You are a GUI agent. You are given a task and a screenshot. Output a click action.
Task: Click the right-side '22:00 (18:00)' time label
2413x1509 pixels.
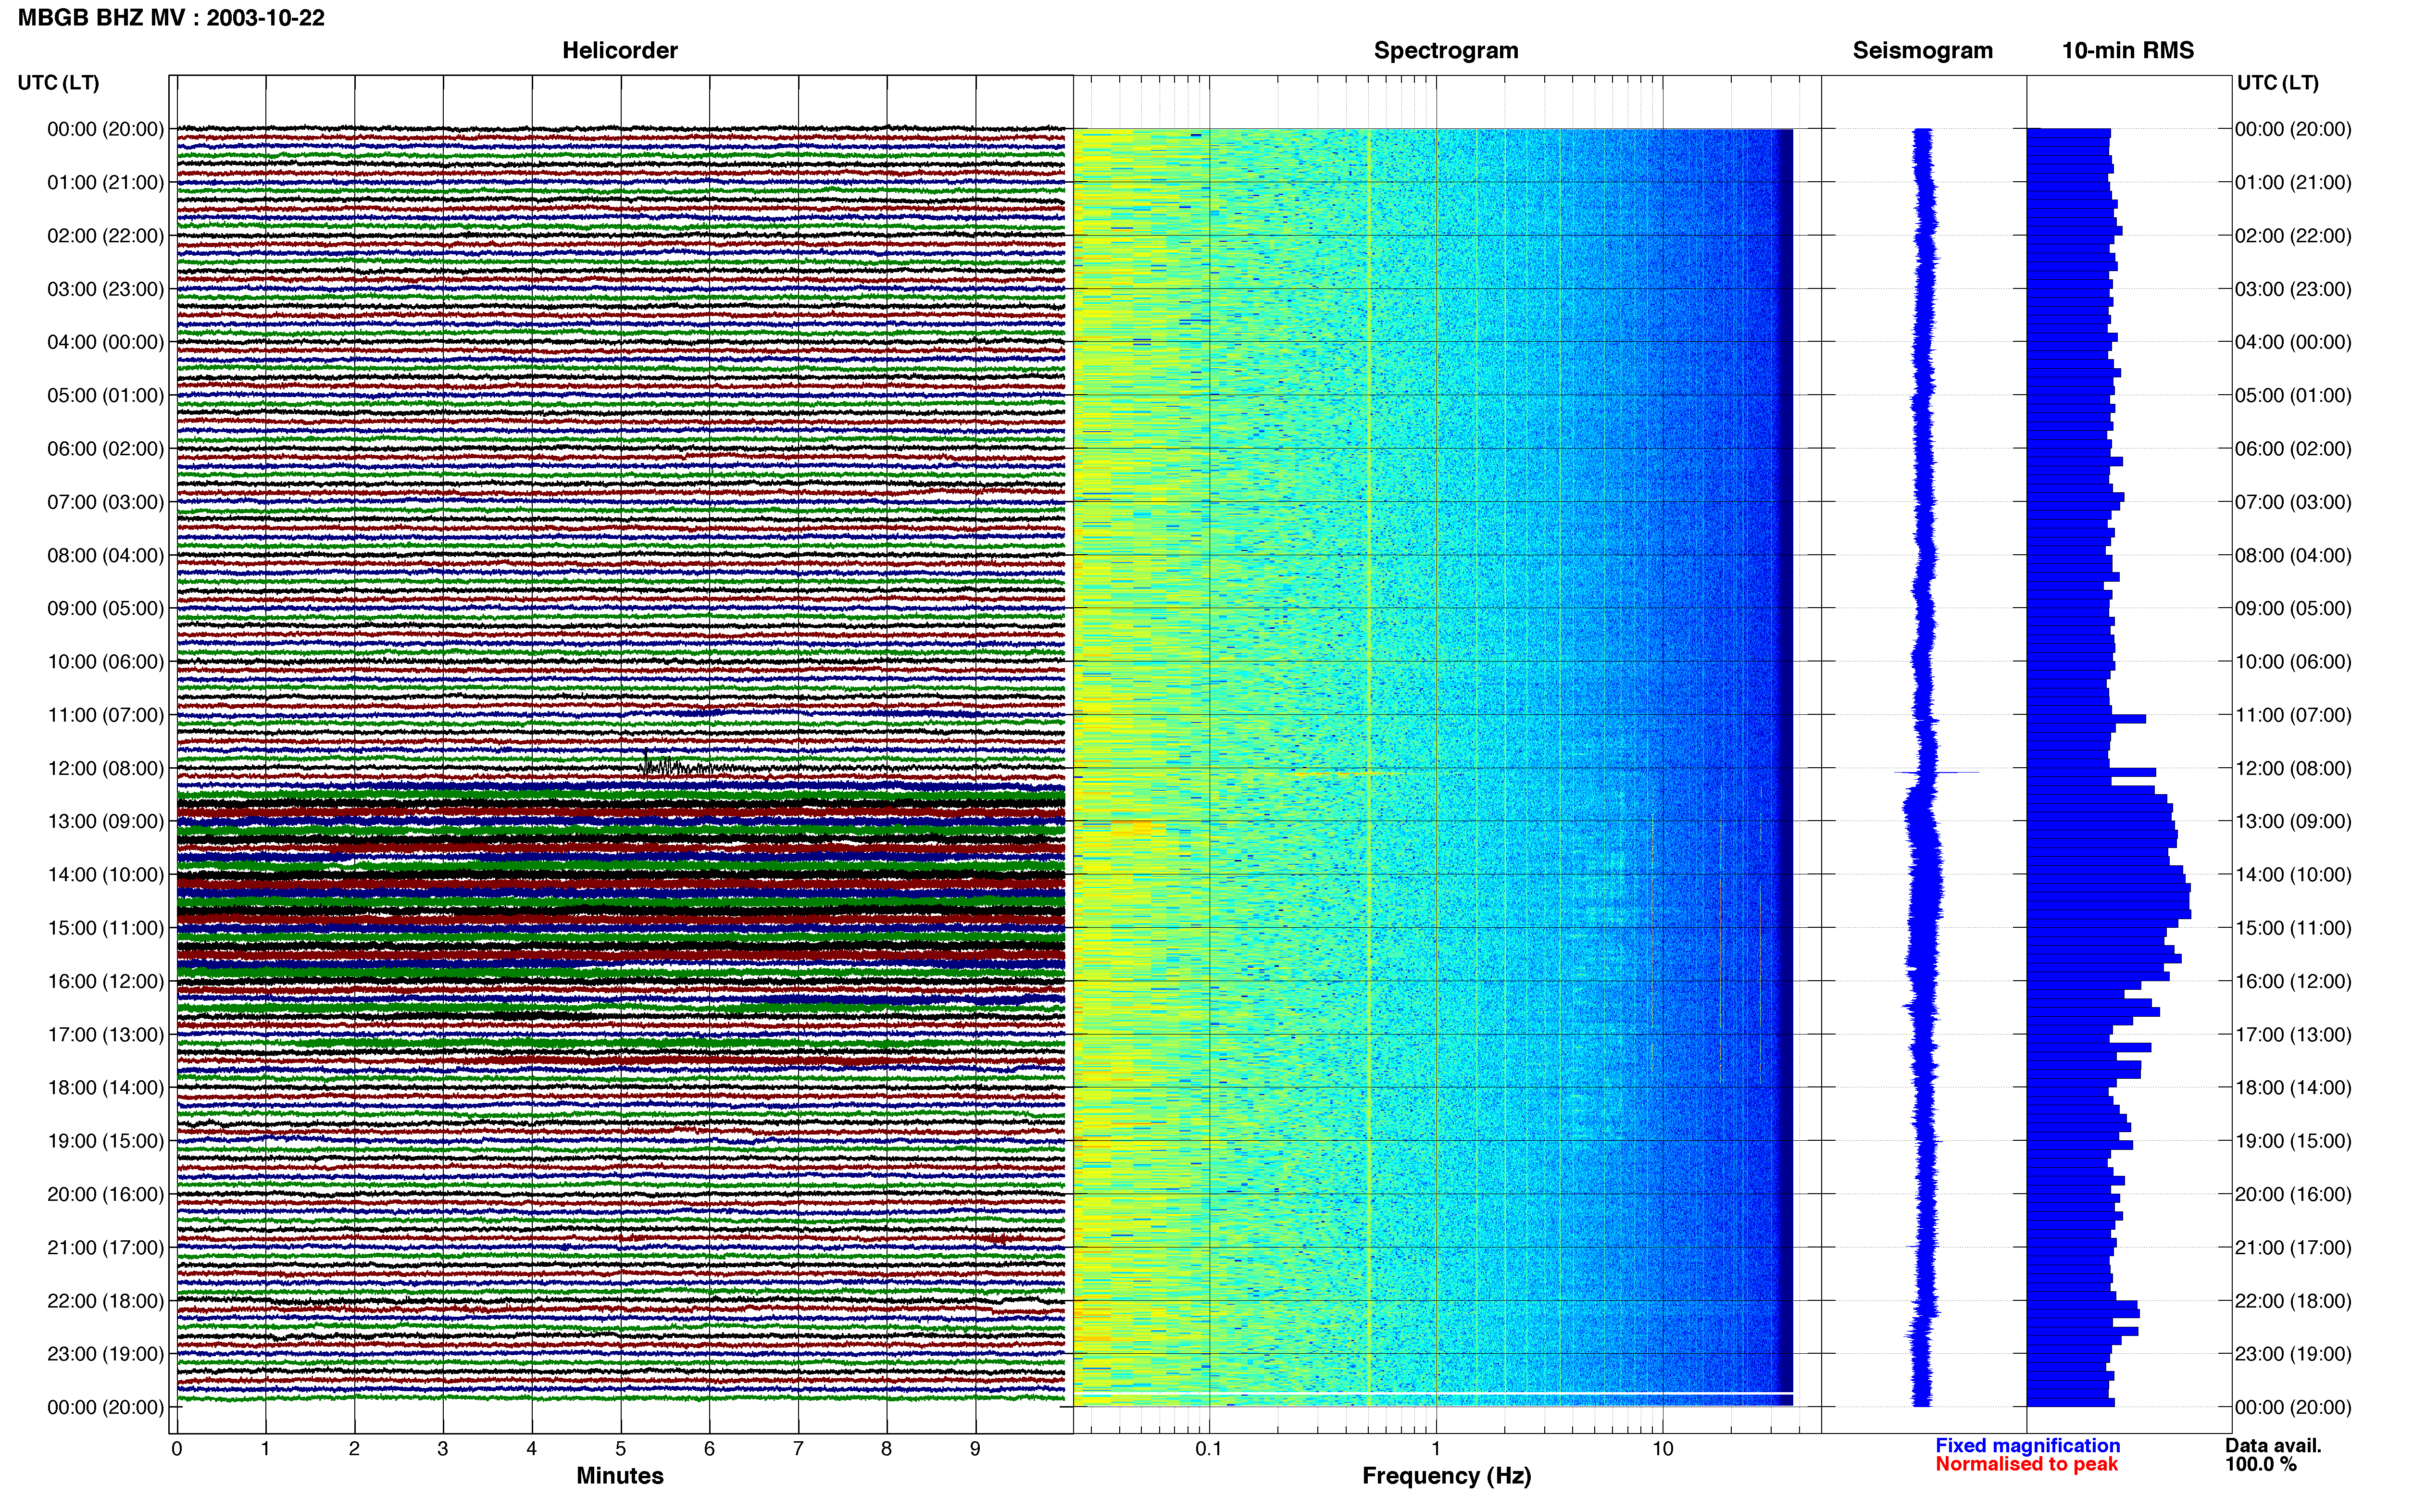[x=2293, y=1300]
